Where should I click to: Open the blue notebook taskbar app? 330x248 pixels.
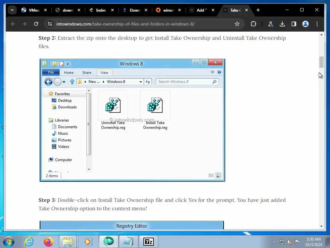click(129, 242)
